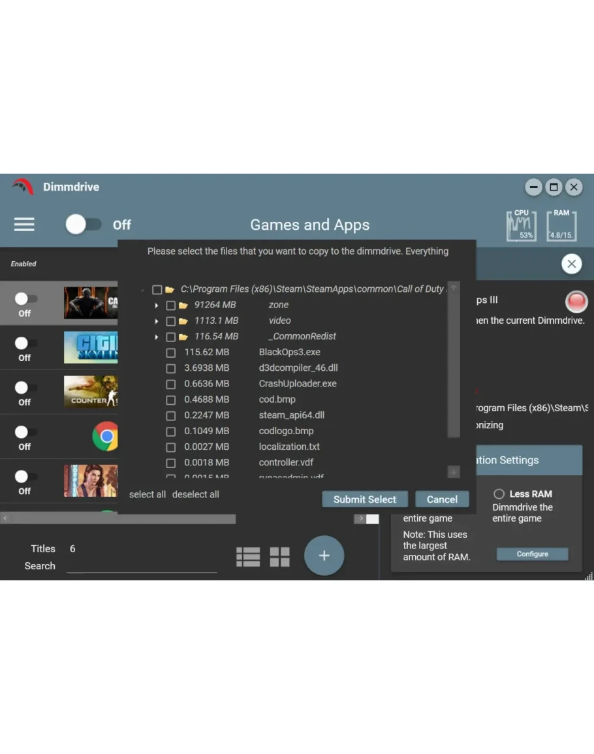594x754 pixels.
Task: Click the red record status indicator
Action: pos(576,302)
